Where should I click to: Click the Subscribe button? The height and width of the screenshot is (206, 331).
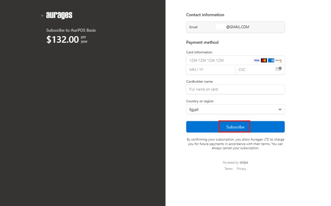(x=235, y=127)
